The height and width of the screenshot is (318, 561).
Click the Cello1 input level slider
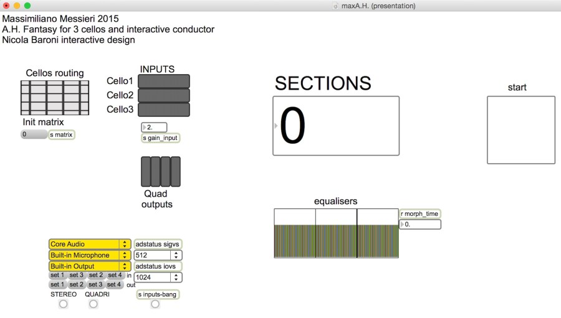click(163, 82)
